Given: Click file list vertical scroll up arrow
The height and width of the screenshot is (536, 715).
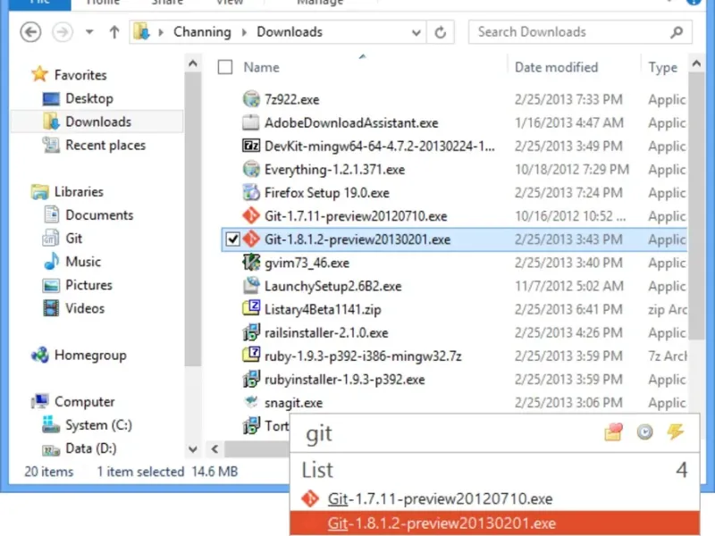Looking at the screenshot, I should [696, 63].
